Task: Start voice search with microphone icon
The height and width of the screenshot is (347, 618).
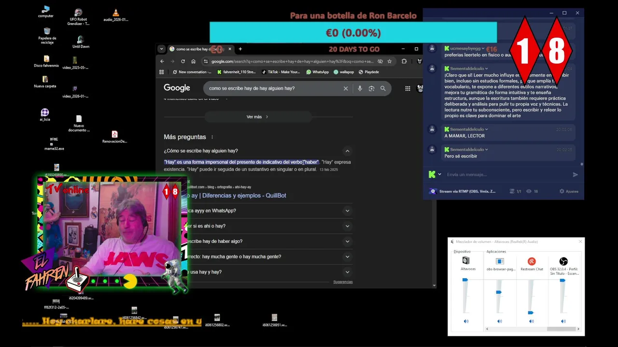Action: (x=360, y=88)
